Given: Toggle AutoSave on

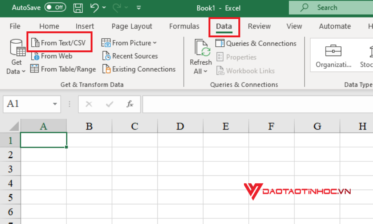Looking at the screenshot, I should tap(55, 7).
